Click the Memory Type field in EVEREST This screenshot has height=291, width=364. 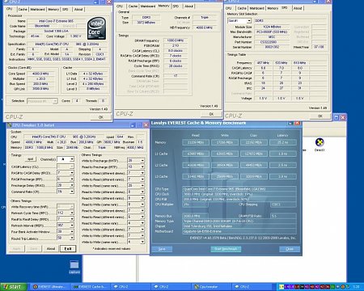pos(239,221)
